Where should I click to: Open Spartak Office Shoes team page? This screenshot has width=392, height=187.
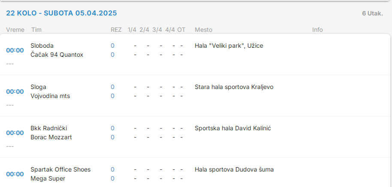tap(60, 169)
